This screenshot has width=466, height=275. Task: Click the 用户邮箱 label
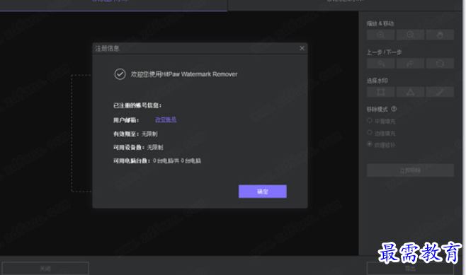click(126, 120)
